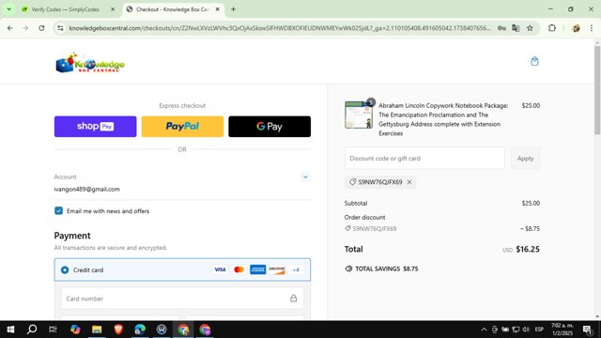Launch Brave browser from the taskbar
The width and height of the screenshot is (601, 338).
pyautogui.click(x=118, y=330)
